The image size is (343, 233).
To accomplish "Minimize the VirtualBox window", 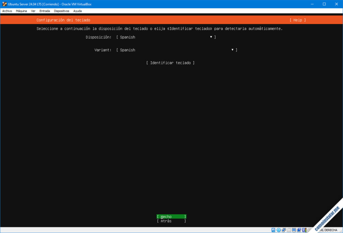I will click(312, 4).
